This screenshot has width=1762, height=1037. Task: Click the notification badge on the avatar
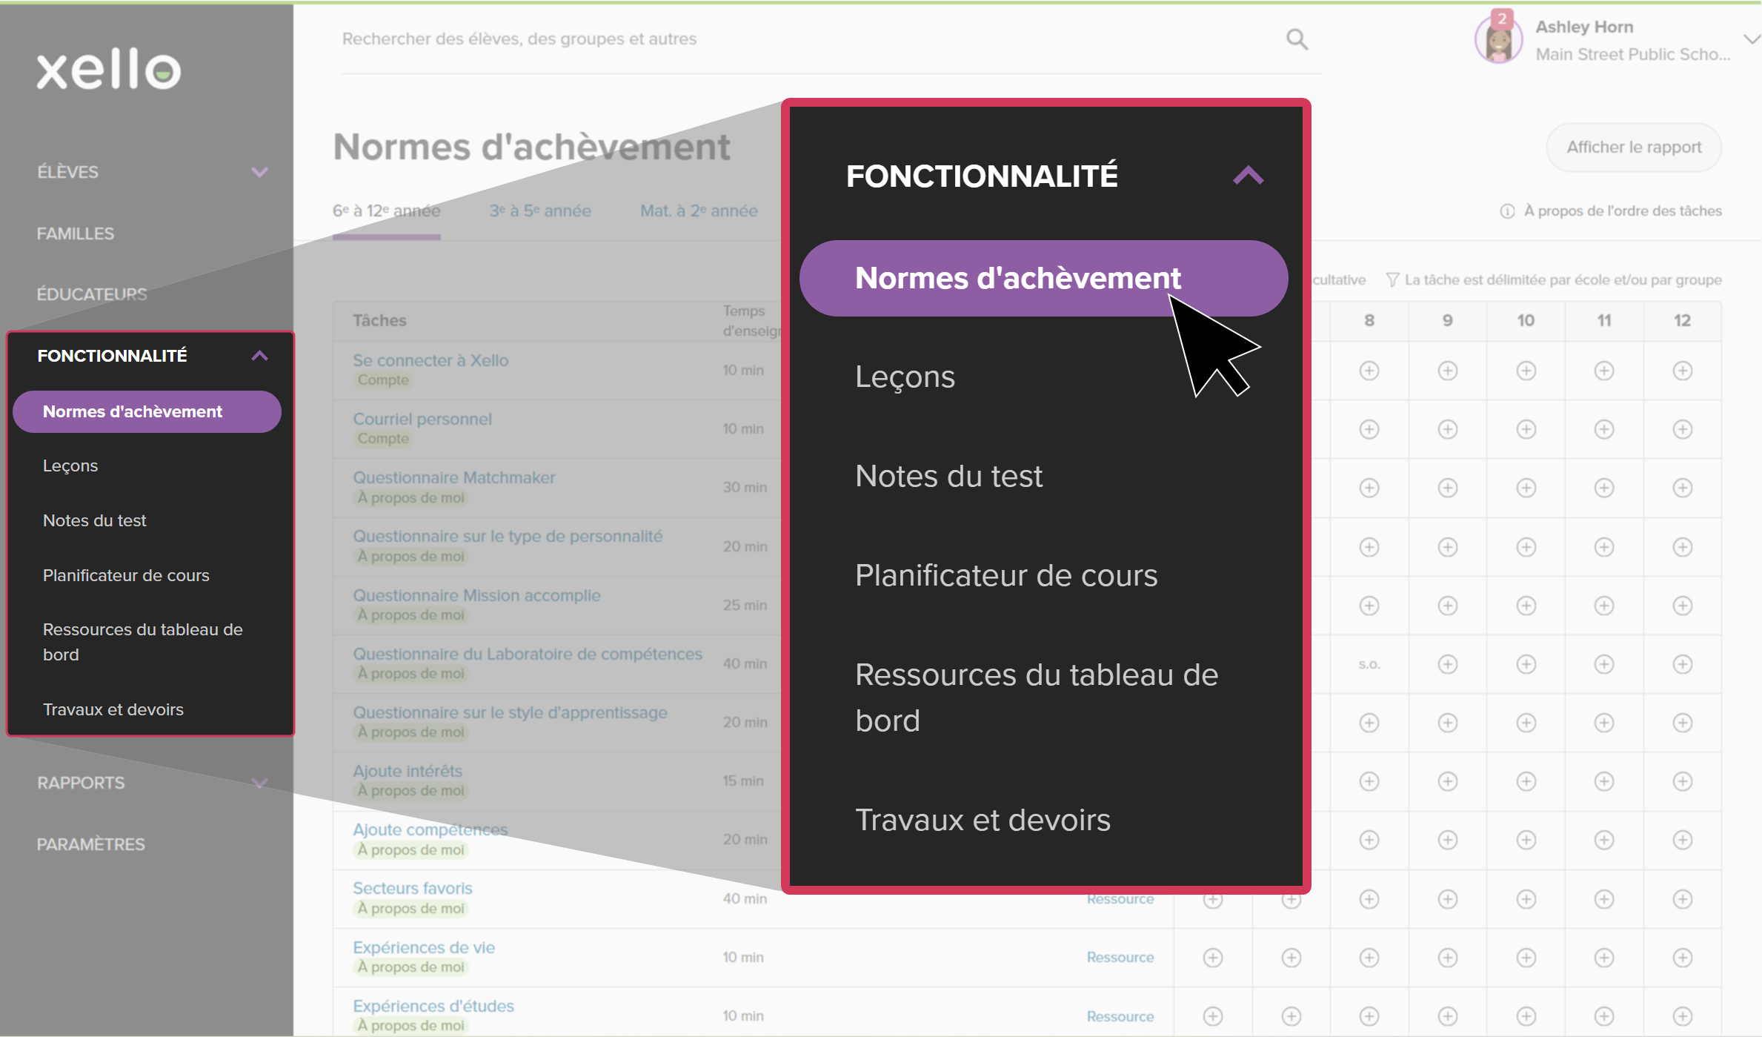coord(1502,19)
